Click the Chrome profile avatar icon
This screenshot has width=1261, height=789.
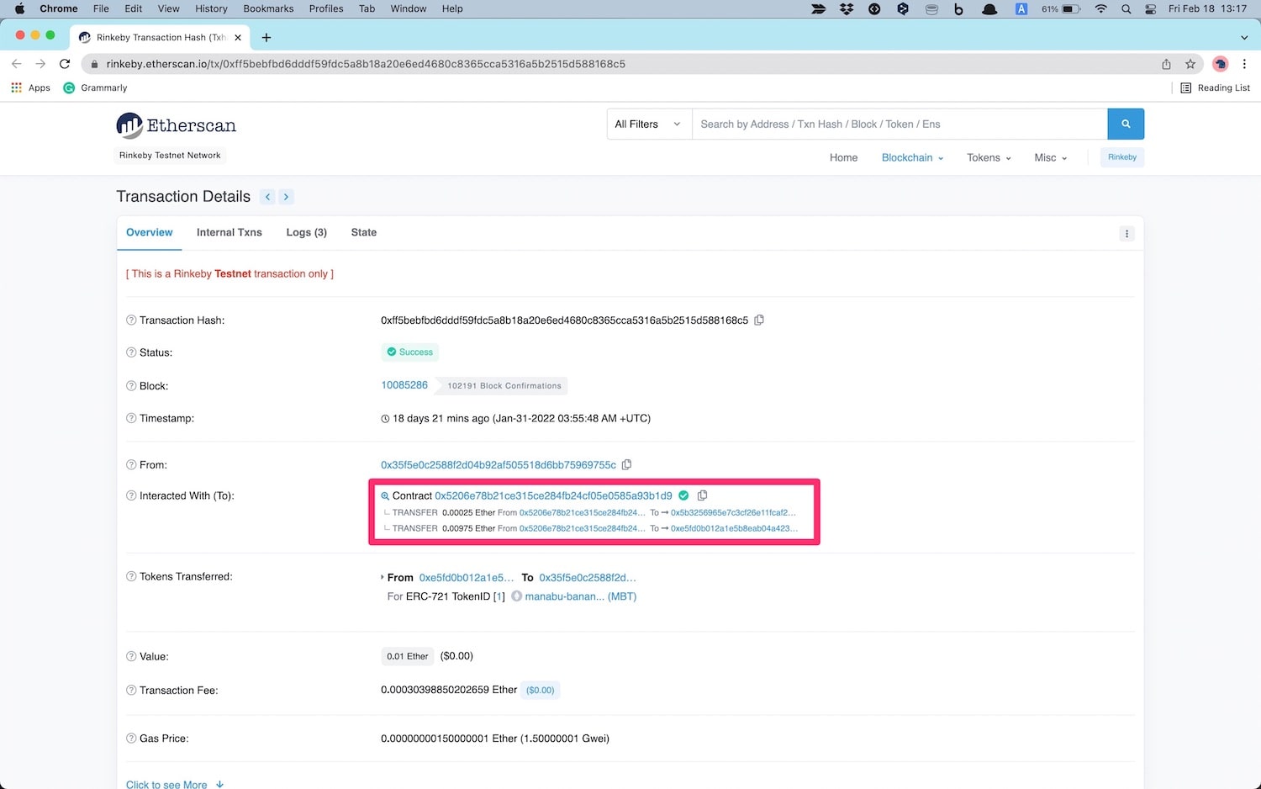(x=1221, y=64)
